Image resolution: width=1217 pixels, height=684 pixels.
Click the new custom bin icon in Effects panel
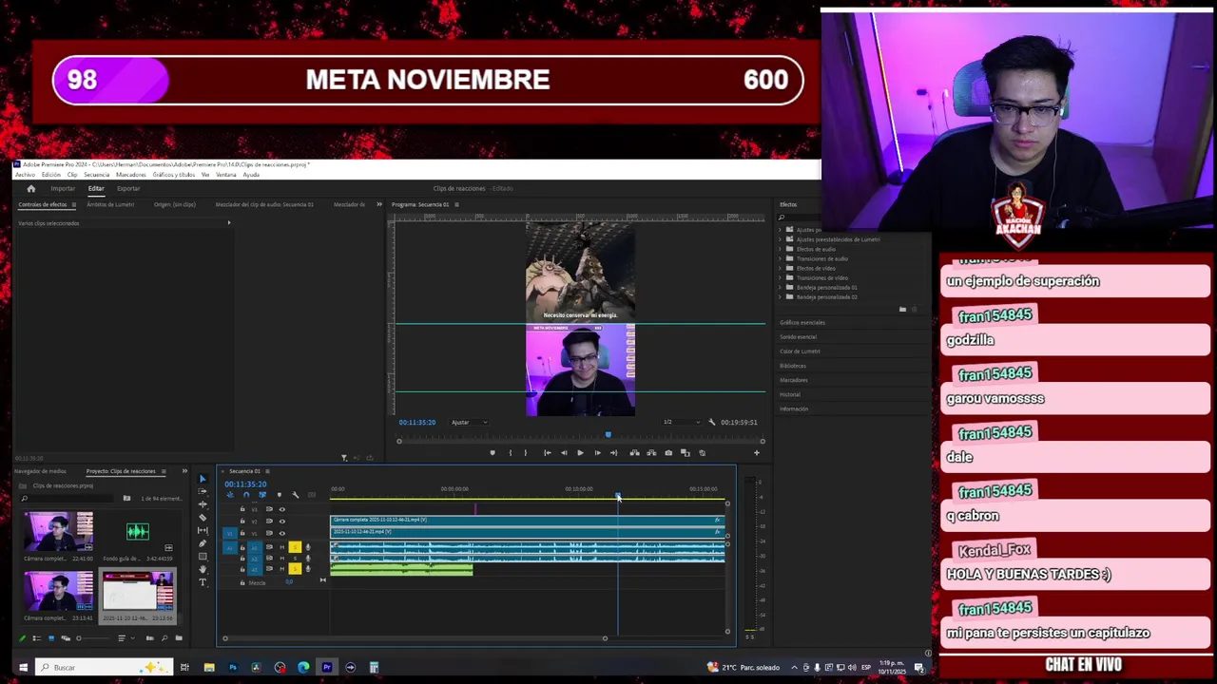pos(902,309)
